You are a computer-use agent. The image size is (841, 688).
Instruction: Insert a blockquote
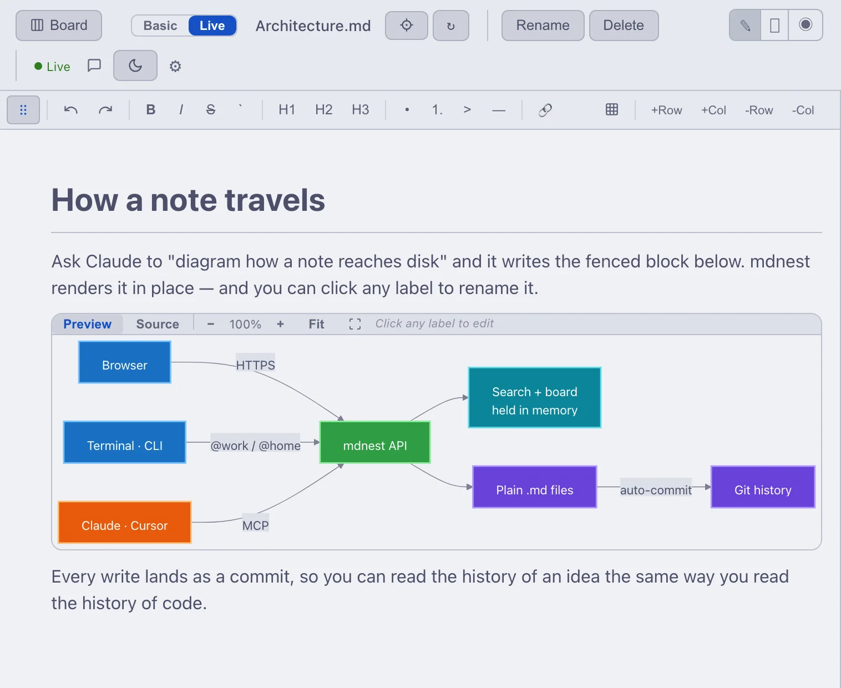pos(467,110)
